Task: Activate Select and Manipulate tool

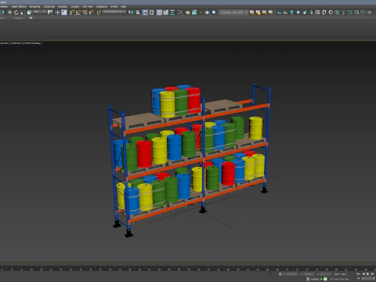Action: 57,13
